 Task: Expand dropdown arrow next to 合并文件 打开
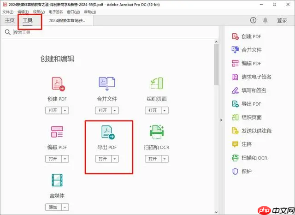(115, 111)
